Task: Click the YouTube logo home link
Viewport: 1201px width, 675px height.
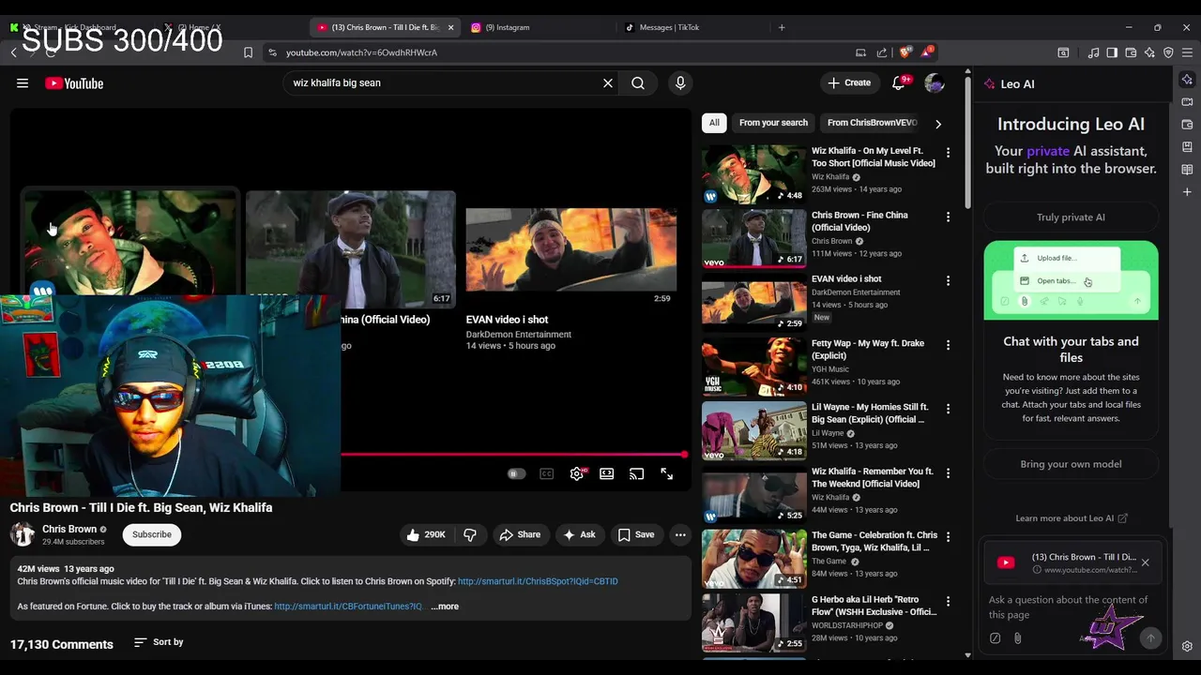Action: point(74,83)
